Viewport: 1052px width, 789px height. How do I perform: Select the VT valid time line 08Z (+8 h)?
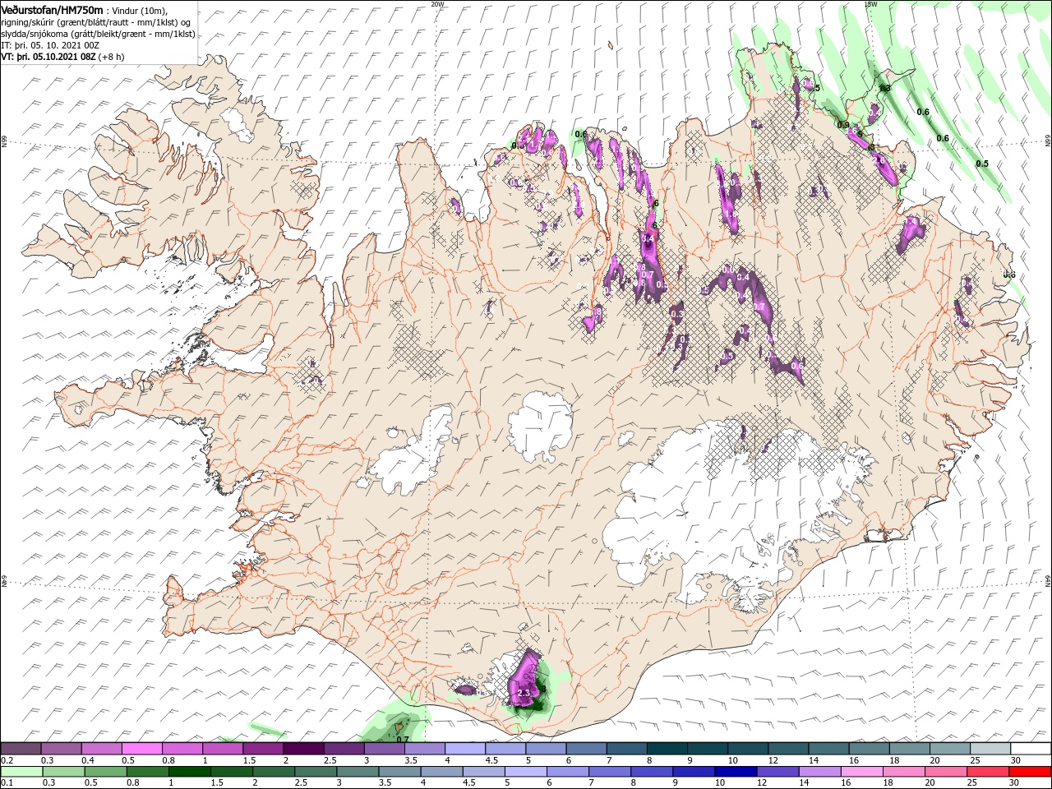[x=63, y=57]
